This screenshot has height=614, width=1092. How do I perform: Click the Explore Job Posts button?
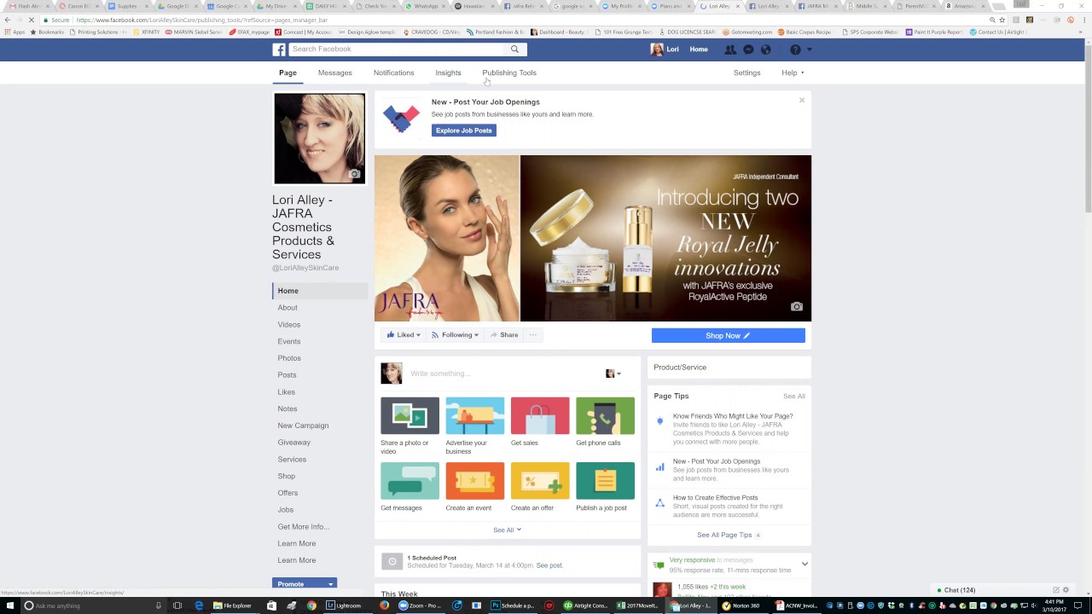point(463,130)
